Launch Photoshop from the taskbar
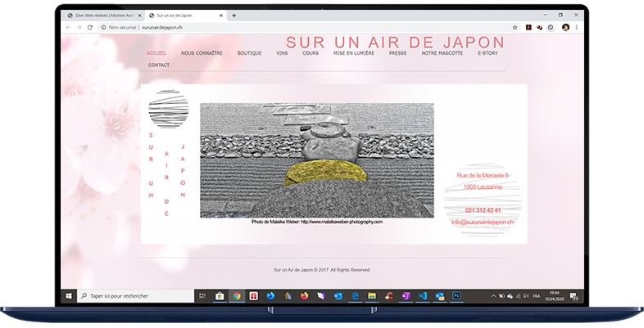 [x=456, y=295]
